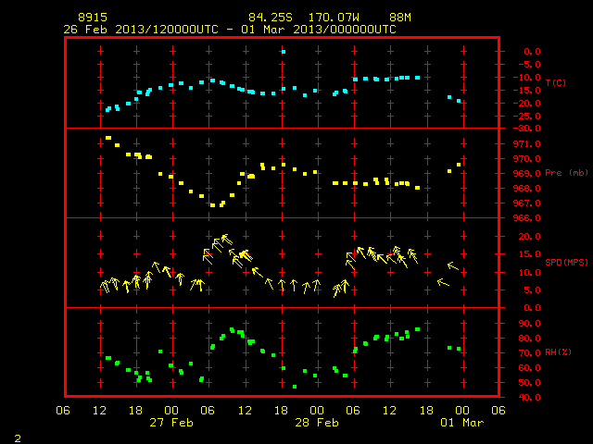Click the number 2 at bottom left
The width and height of the screenshot is (593, 444).
point(18,438)
